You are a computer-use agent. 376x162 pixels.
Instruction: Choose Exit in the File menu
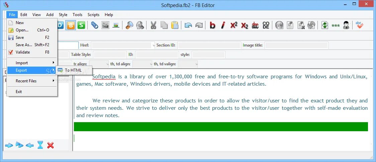[32, 92]
